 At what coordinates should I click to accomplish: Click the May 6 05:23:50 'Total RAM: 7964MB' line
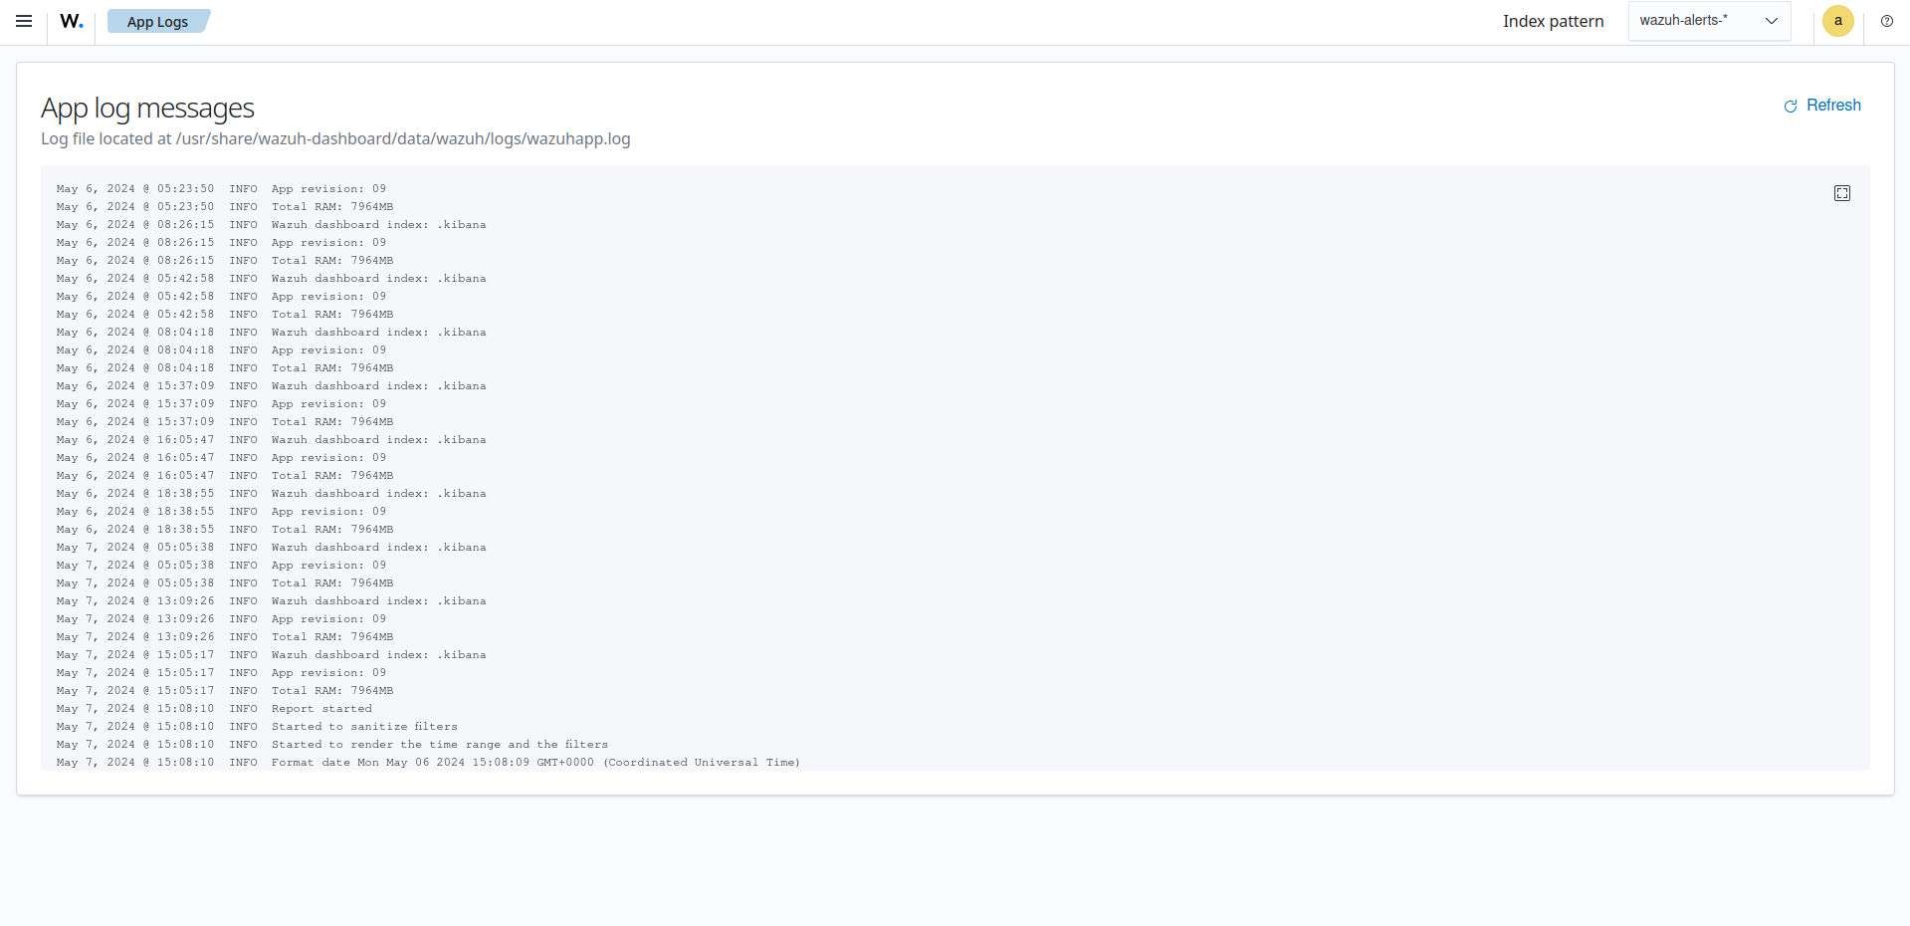pos(225,207)
